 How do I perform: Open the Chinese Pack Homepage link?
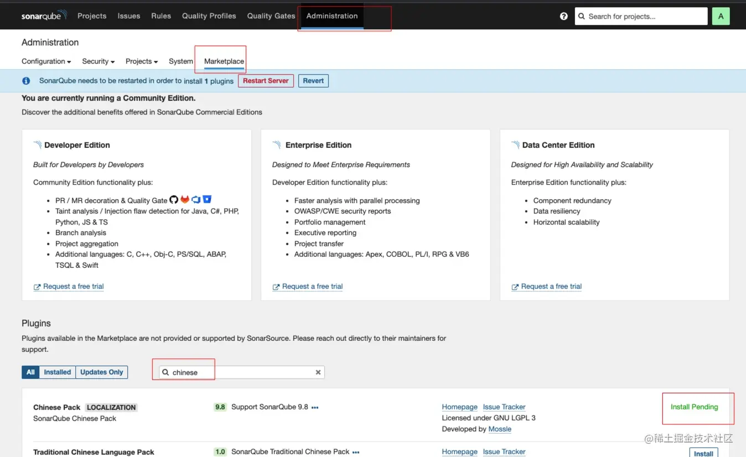(460, 407)
